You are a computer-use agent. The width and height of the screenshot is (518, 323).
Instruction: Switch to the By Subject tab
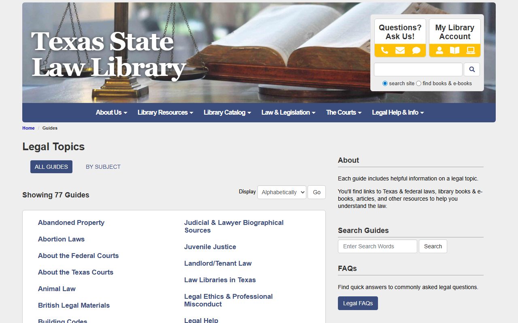pyautogui.click(x=103, y=167)
